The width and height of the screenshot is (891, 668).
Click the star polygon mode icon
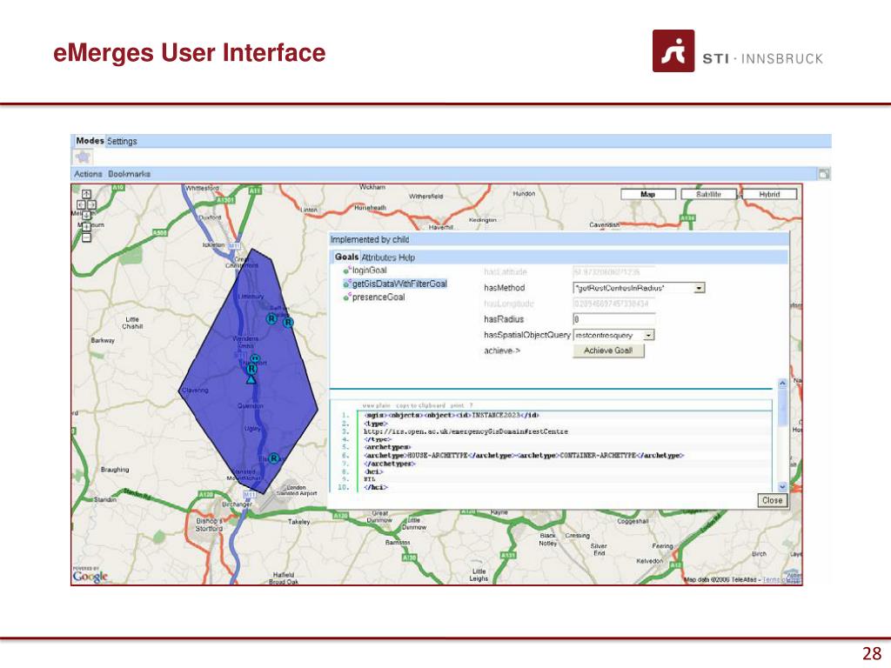click(x=84, y=157)
